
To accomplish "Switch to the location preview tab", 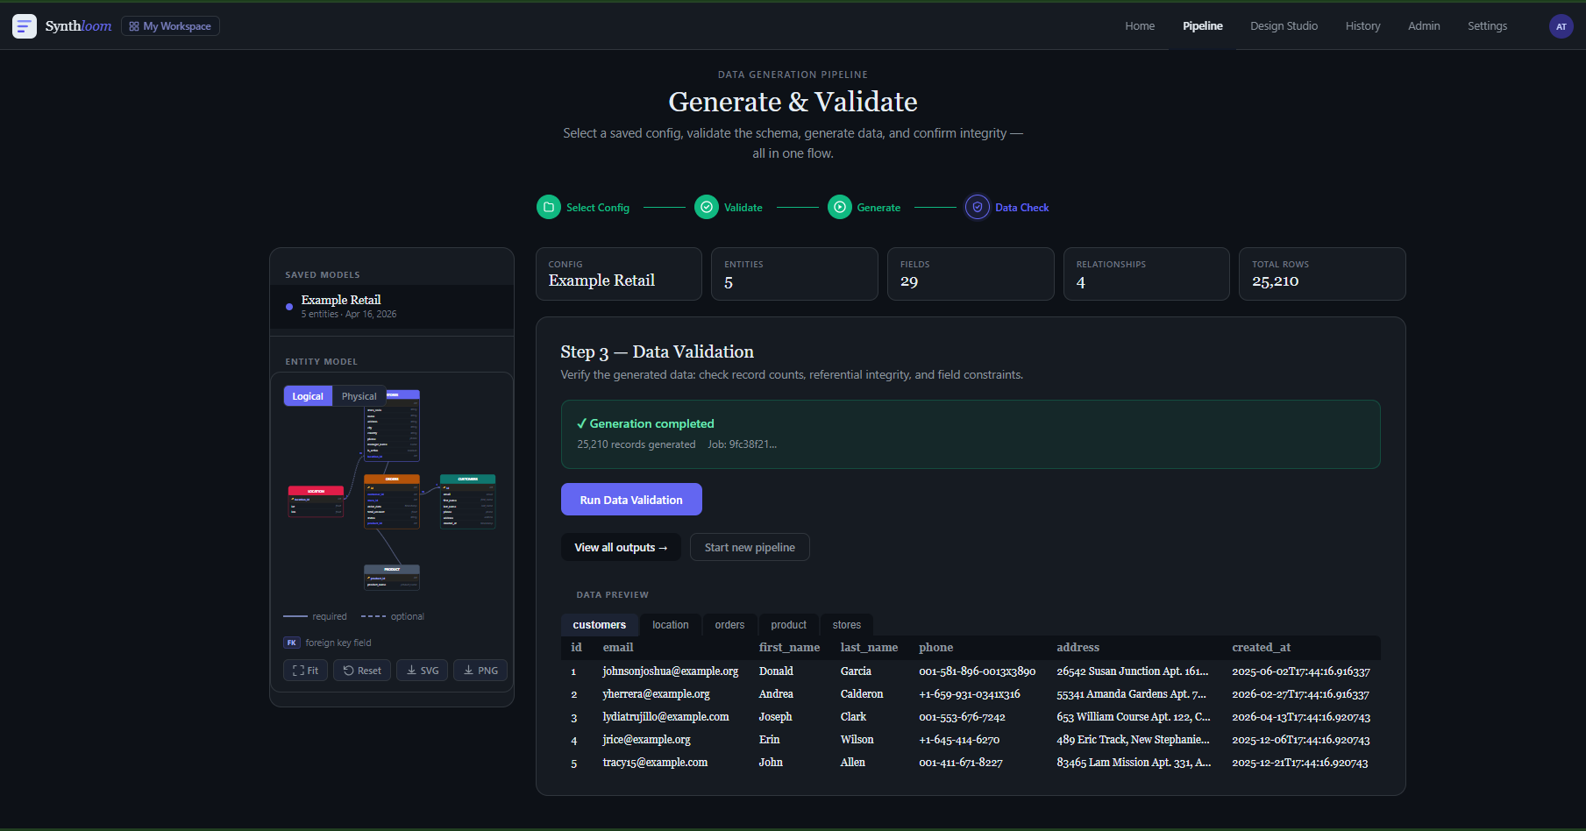I will coord(671,625).
